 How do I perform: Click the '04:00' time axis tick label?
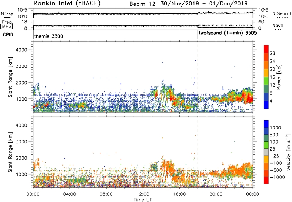(x=69, y=194)
